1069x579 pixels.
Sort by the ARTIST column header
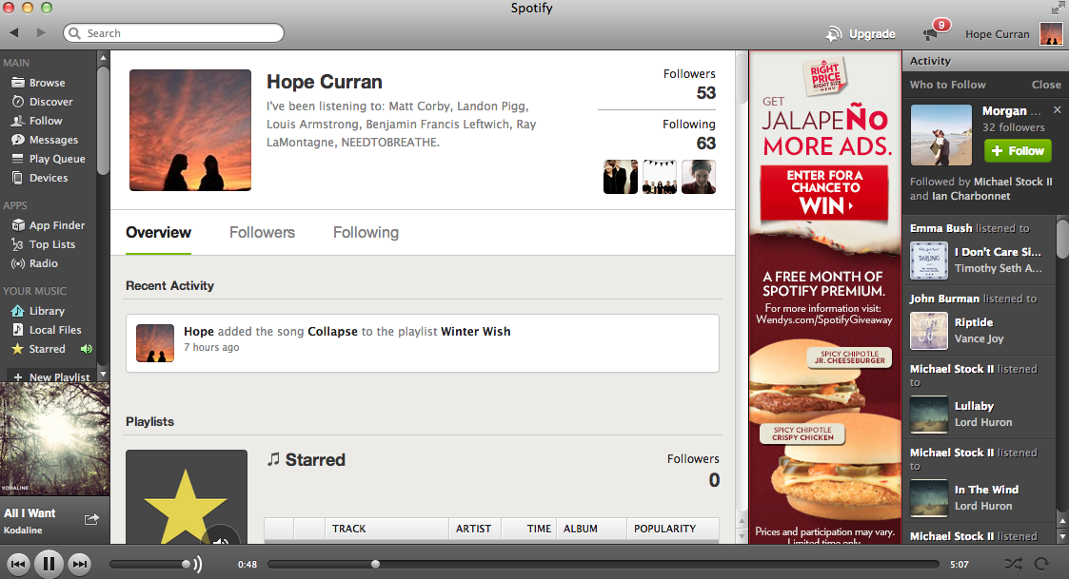click(474, 529)
